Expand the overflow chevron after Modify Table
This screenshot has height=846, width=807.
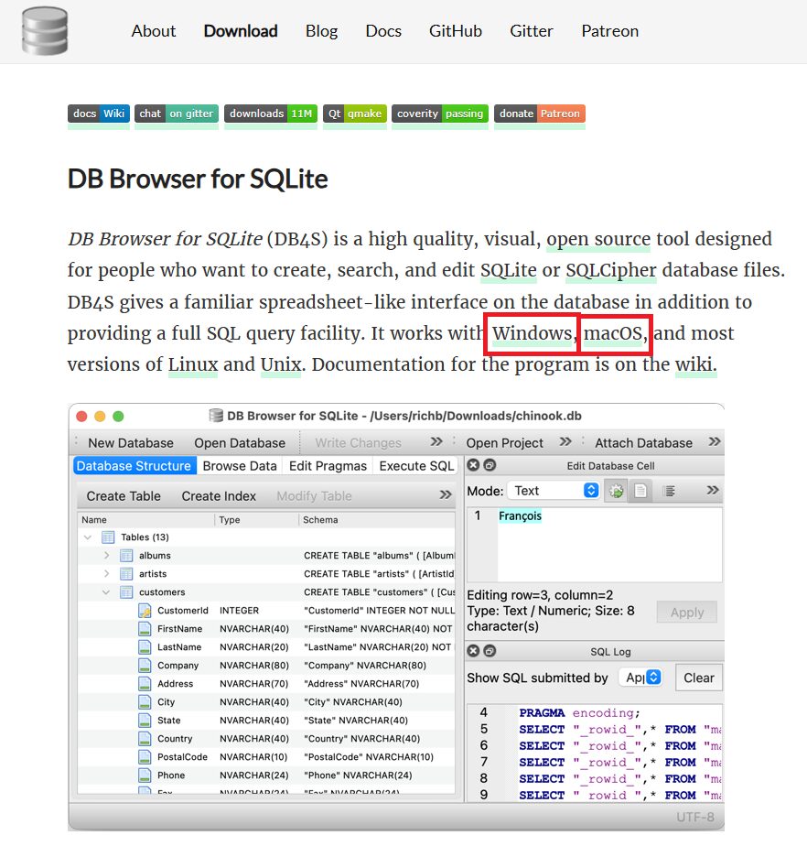tap(446, 494)
